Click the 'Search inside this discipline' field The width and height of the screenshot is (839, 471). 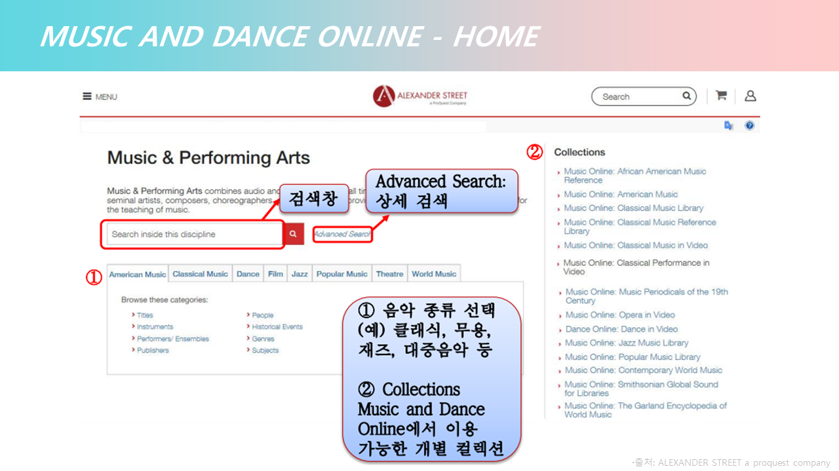point(194,234)
